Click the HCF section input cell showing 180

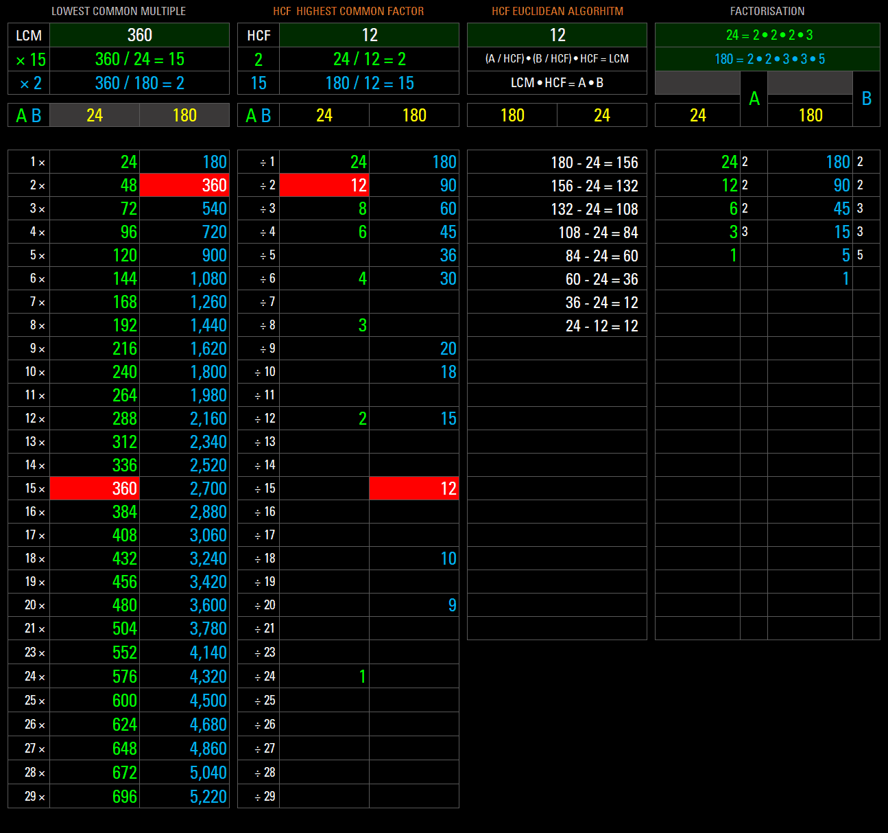point(414,115)
